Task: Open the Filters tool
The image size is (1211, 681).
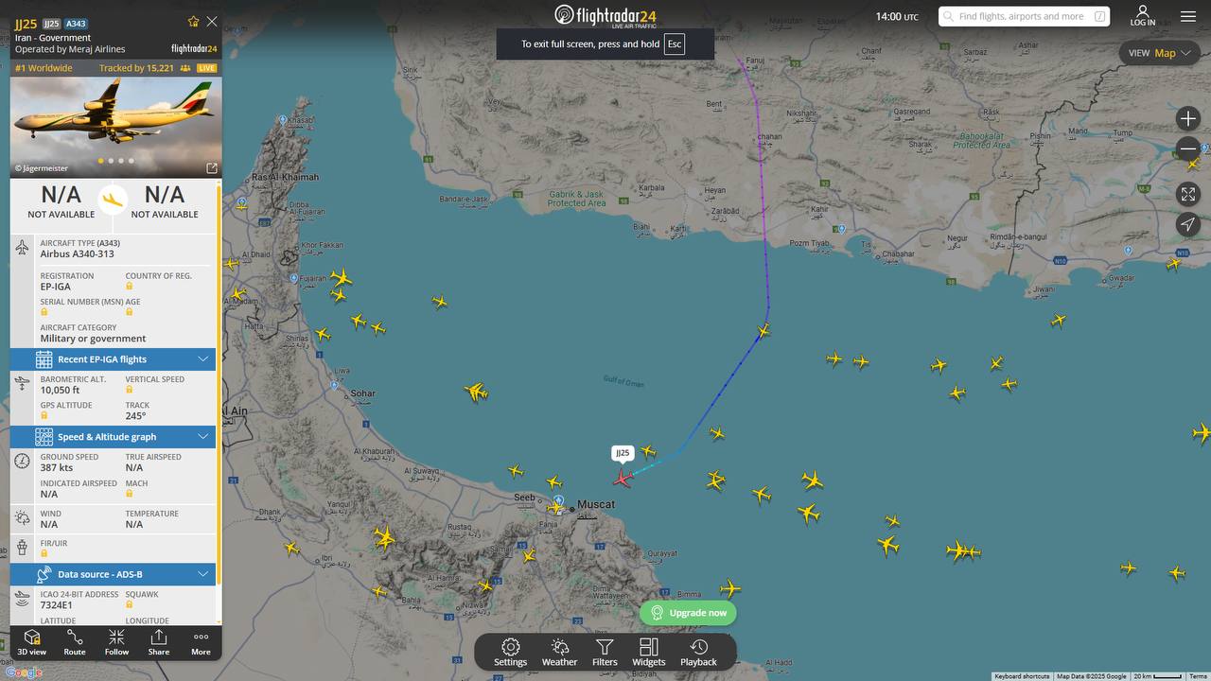Action: click(605, 652)
